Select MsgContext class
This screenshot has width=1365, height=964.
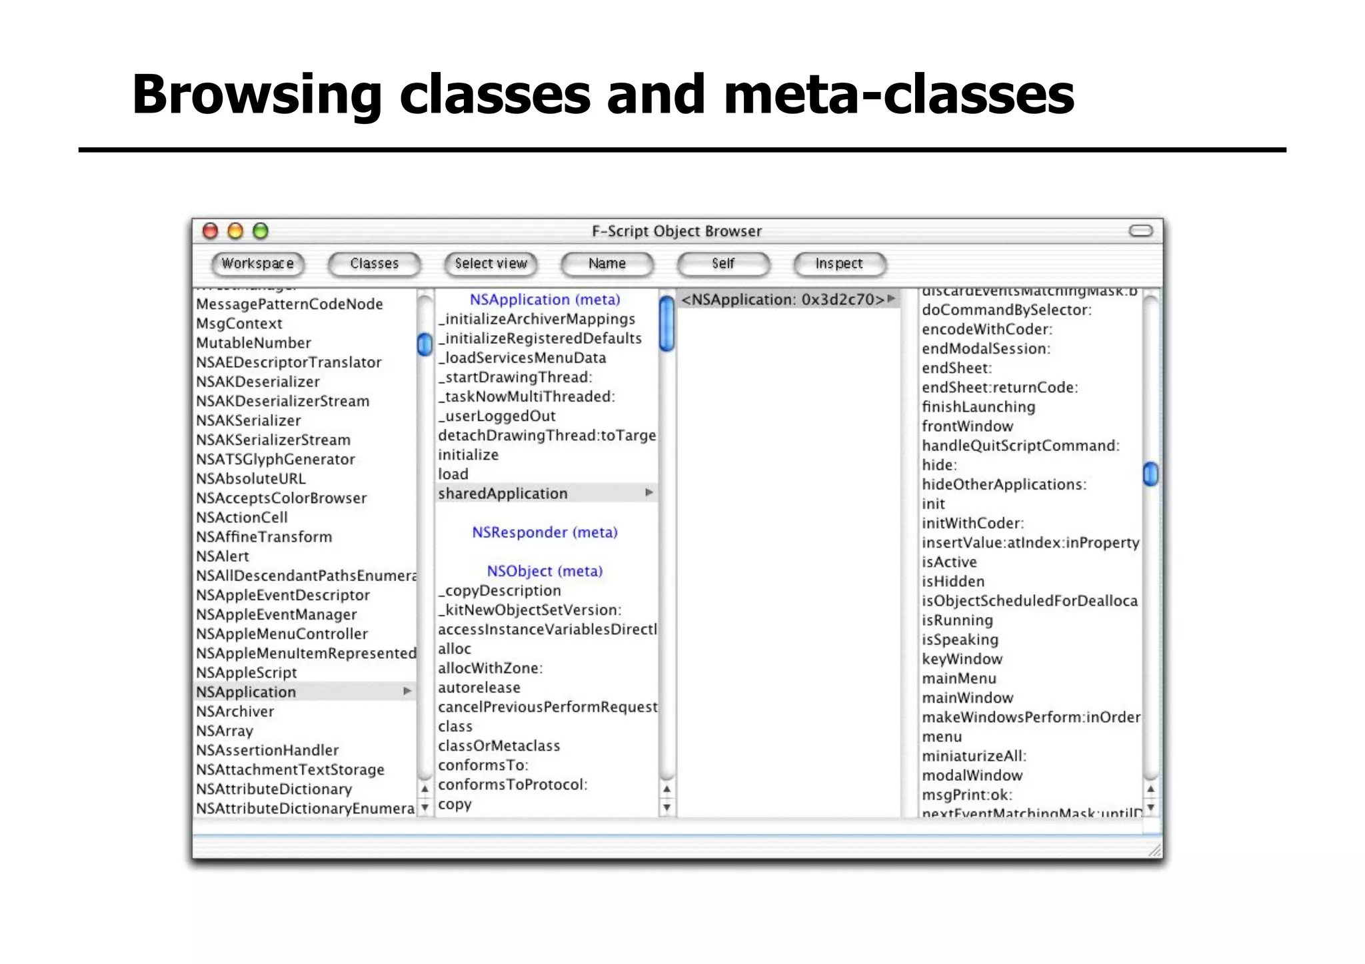pos(239,323)
